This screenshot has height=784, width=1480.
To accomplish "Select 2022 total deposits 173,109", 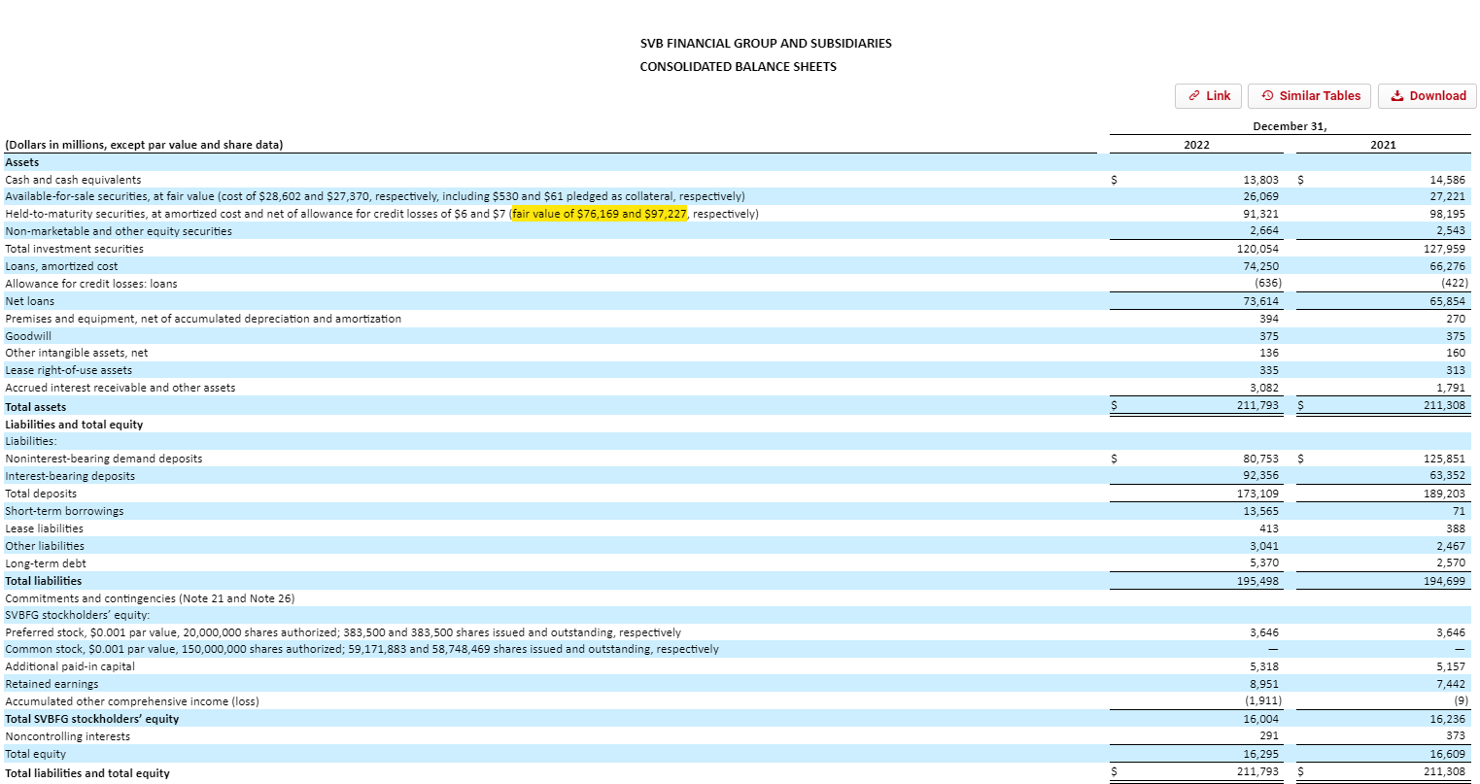I will 1257,494.
